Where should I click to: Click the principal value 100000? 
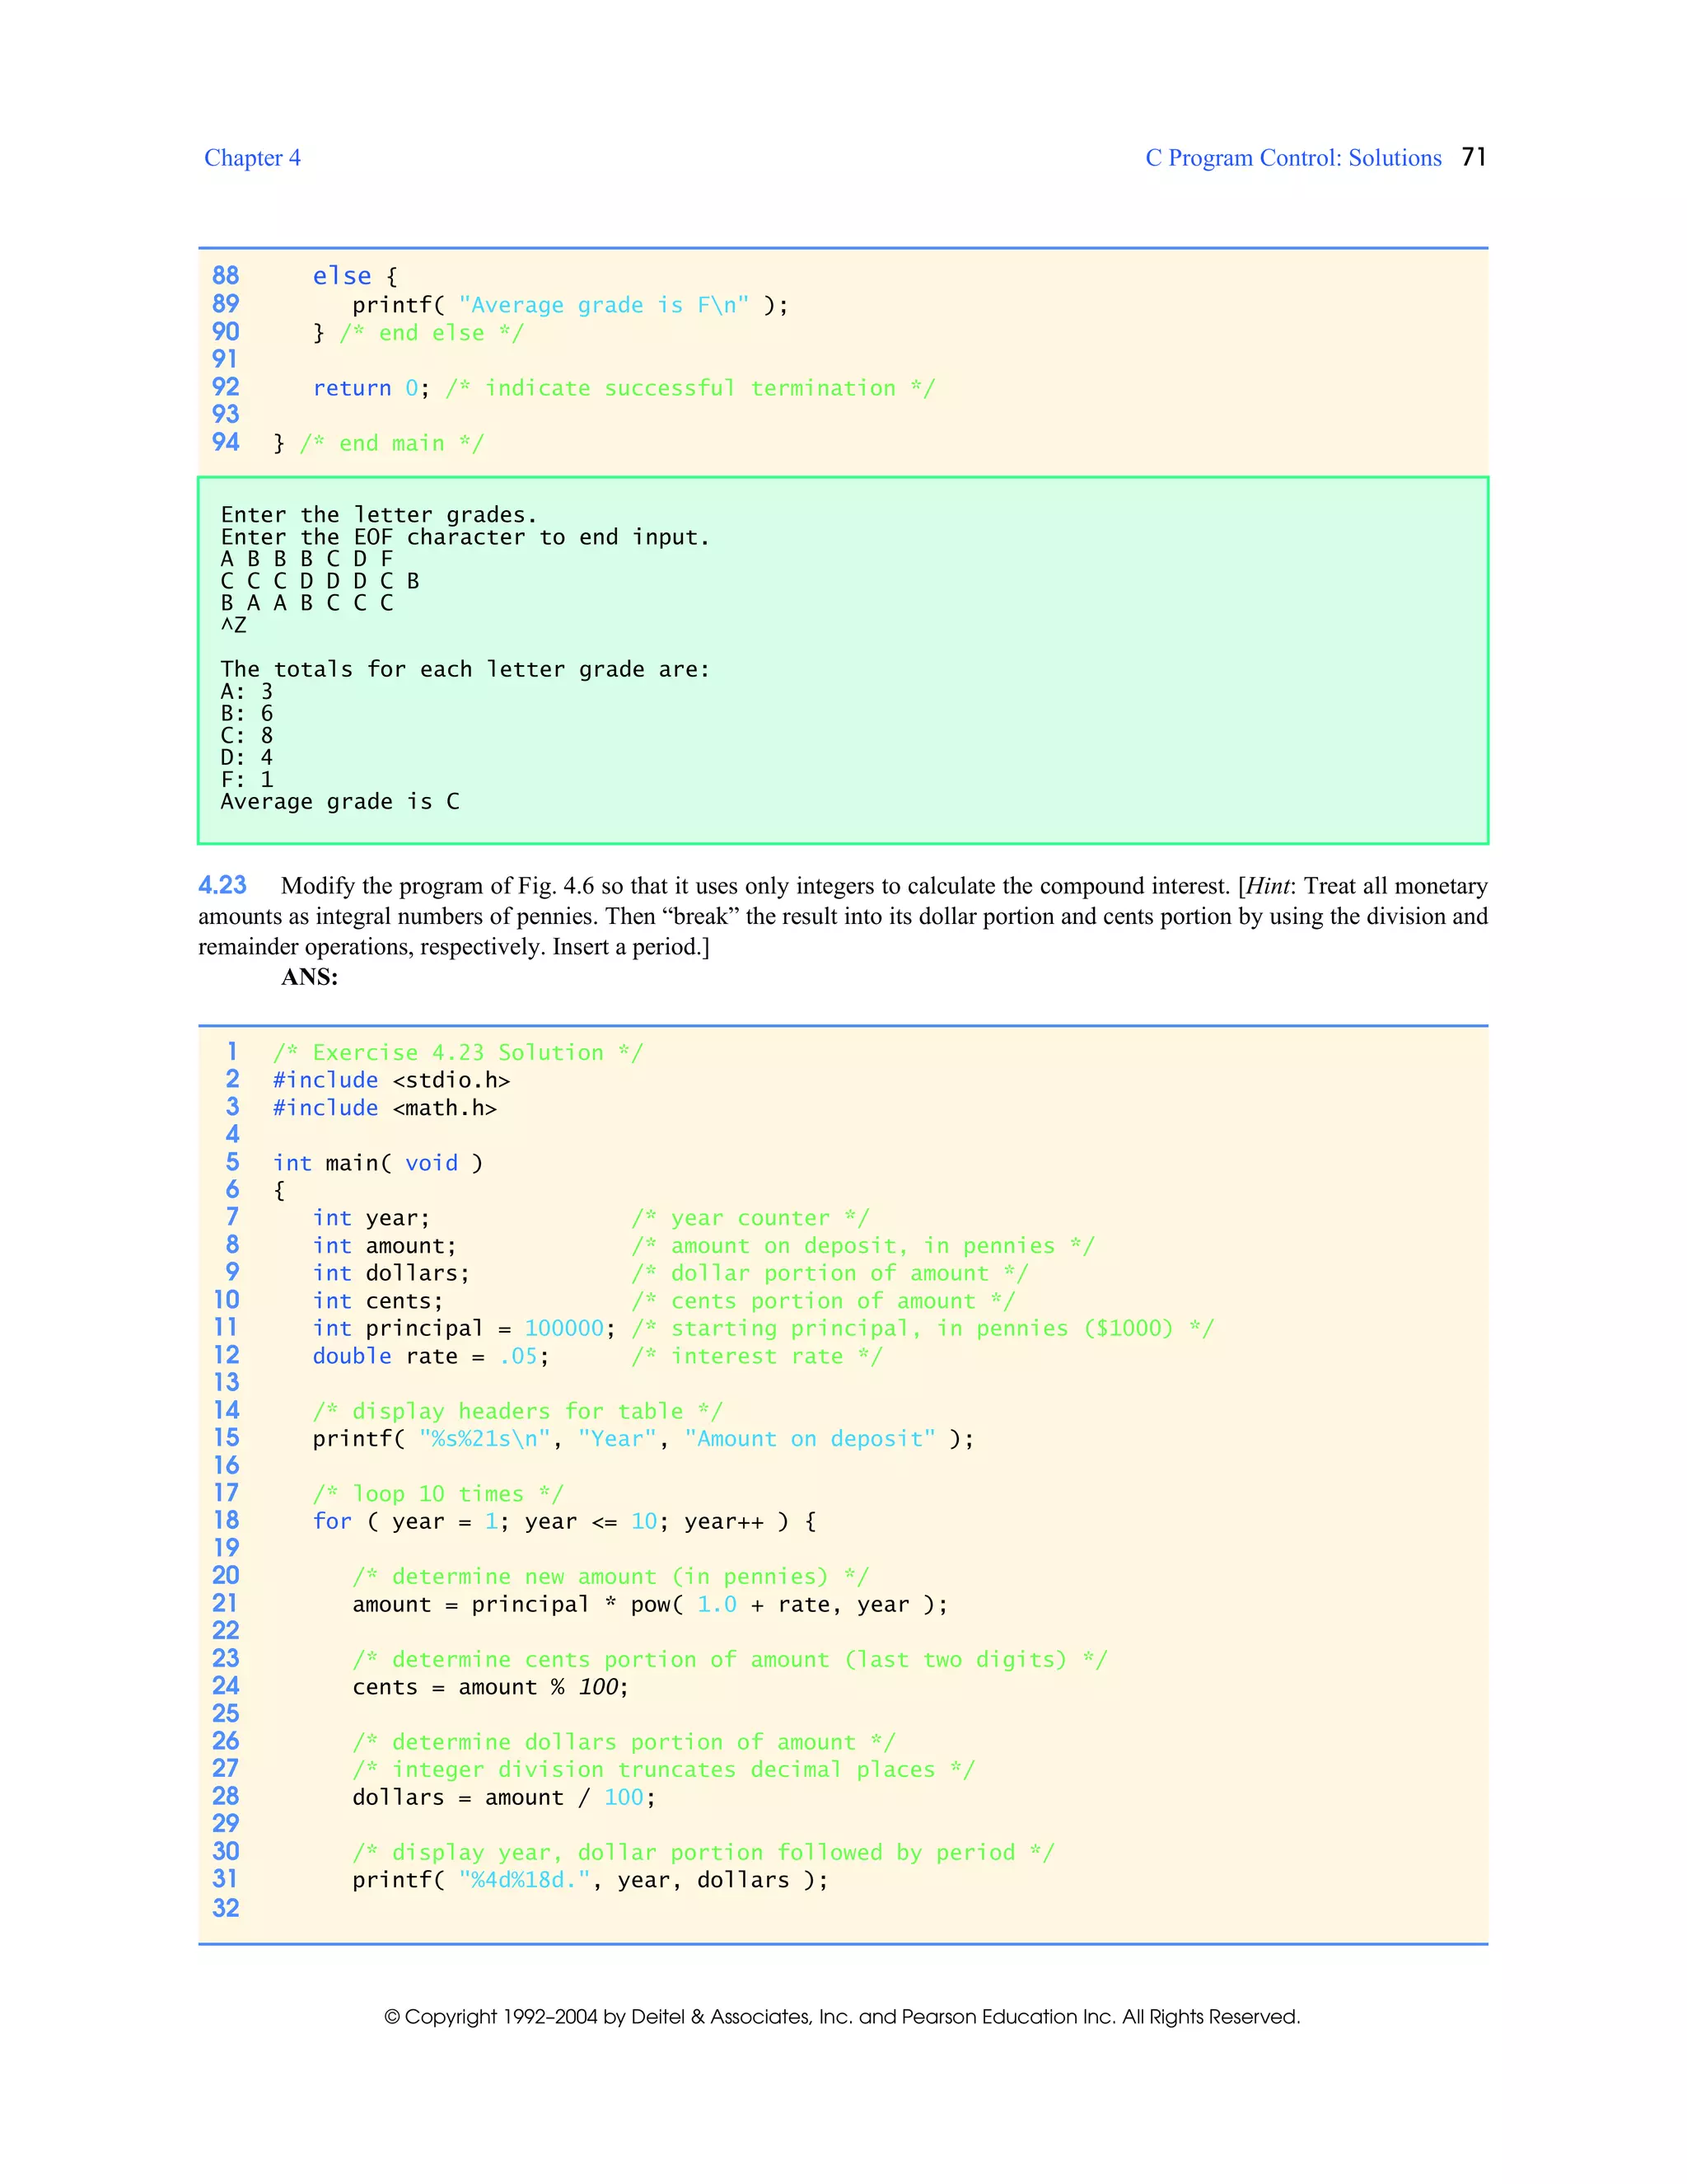pos(563,1328)
